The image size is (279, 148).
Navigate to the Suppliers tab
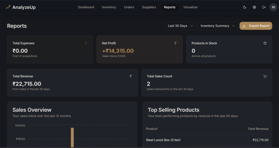click(x=149, y=7)
